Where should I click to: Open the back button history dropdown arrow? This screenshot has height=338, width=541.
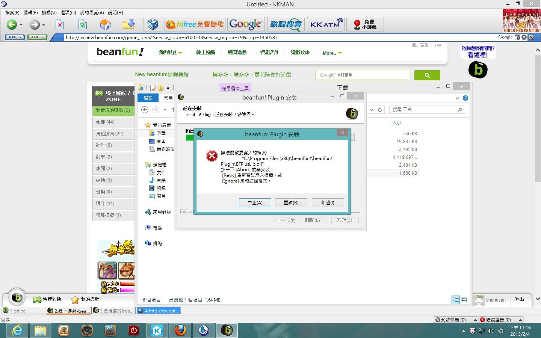click(x=21, y=25)
